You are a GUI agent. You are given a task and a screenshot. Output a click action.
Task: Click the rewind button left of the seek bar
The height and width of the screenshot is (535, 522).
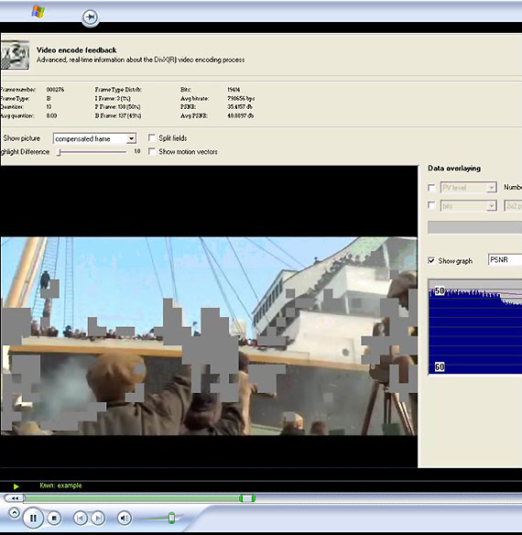[x=14, y=498]
